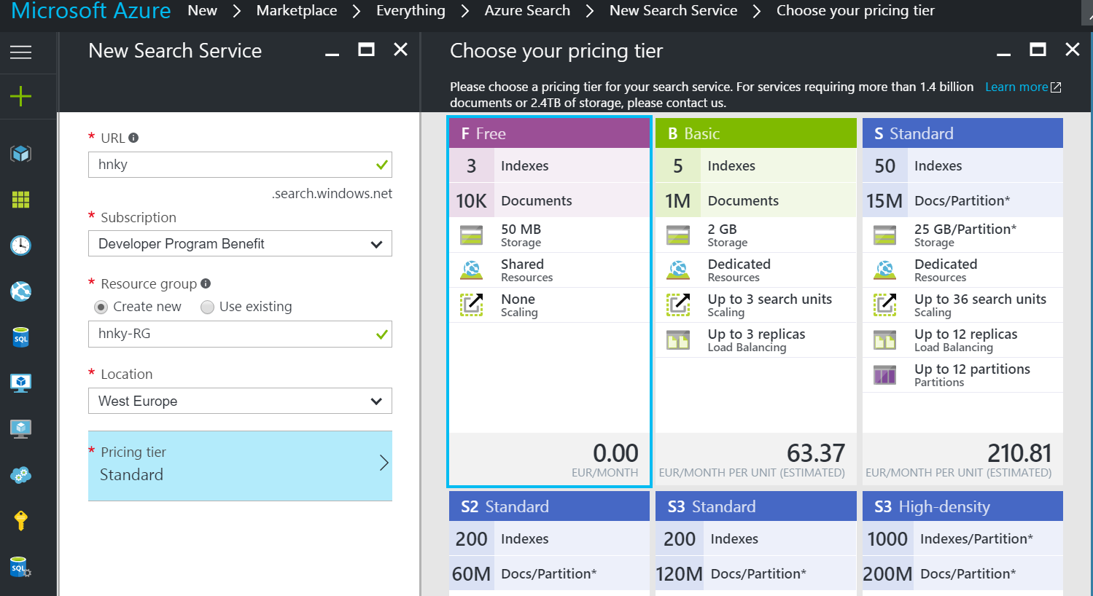Screen dimensions: 1093x596
Task: Click the Scaling icon in Free tier
Action: pos(472,305)
